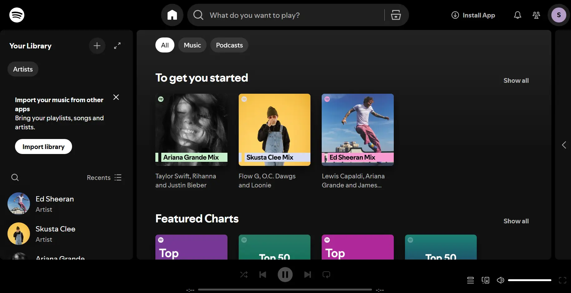The height and width of the screenshot is (293, 571).
Task: Open connect to a device icon
Action: pyautogui.click(x=486, y=280)
